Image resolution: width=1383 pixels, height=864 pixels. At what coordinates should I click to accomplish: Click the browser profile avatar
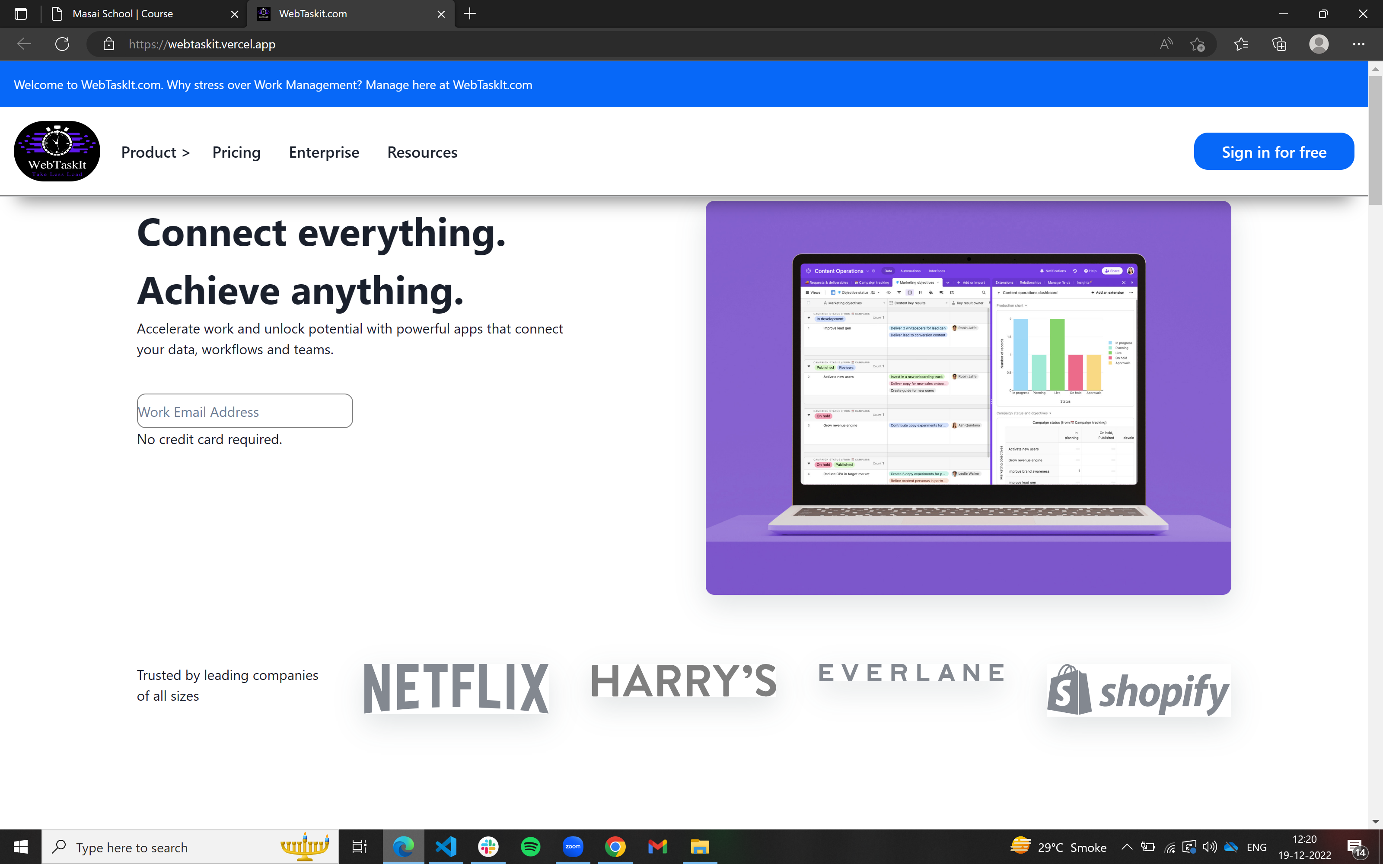[x=1319, y=44]
